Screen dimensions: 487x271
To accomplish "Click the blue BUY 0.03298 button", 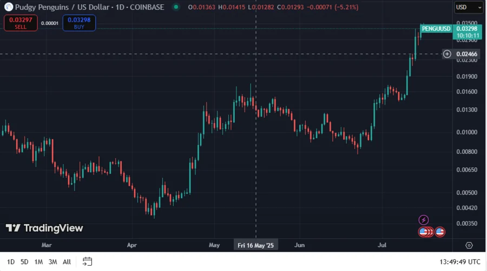I will coord(79,23).
